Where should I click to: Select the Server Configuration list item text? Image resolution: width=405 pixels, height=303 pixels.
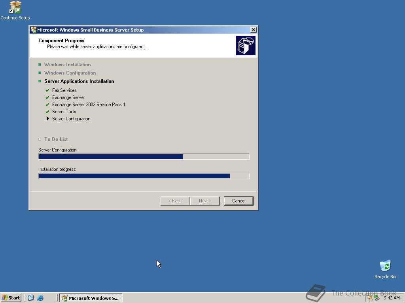pos(71,119)
